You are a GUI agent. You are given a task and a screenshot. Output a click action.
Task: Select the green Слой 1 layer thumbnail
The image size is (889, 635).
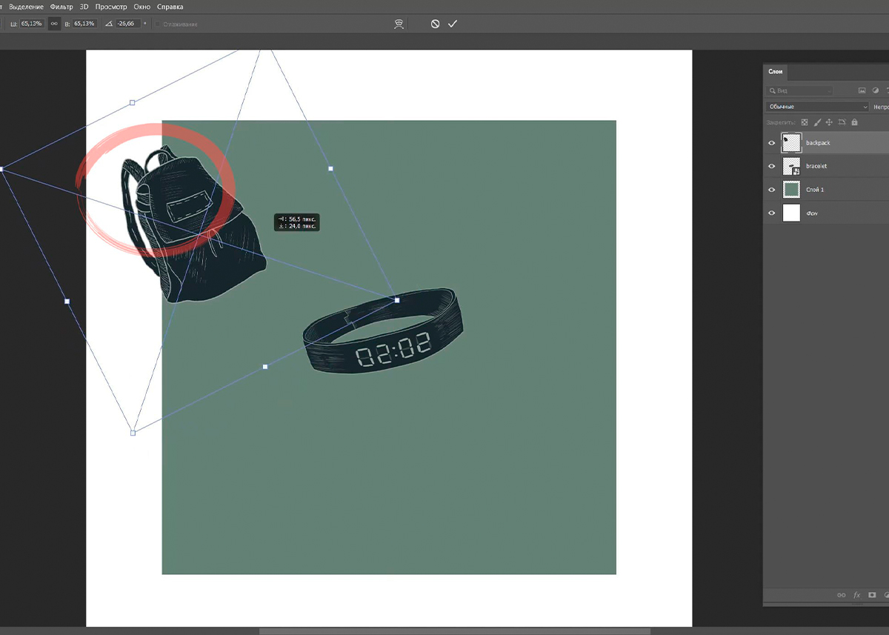pos(792,190)
